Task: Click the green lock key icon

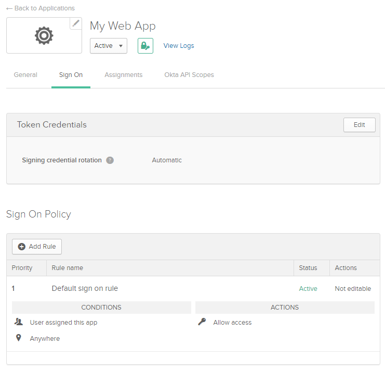Action: pyautogui.click(x=145, y=46)
